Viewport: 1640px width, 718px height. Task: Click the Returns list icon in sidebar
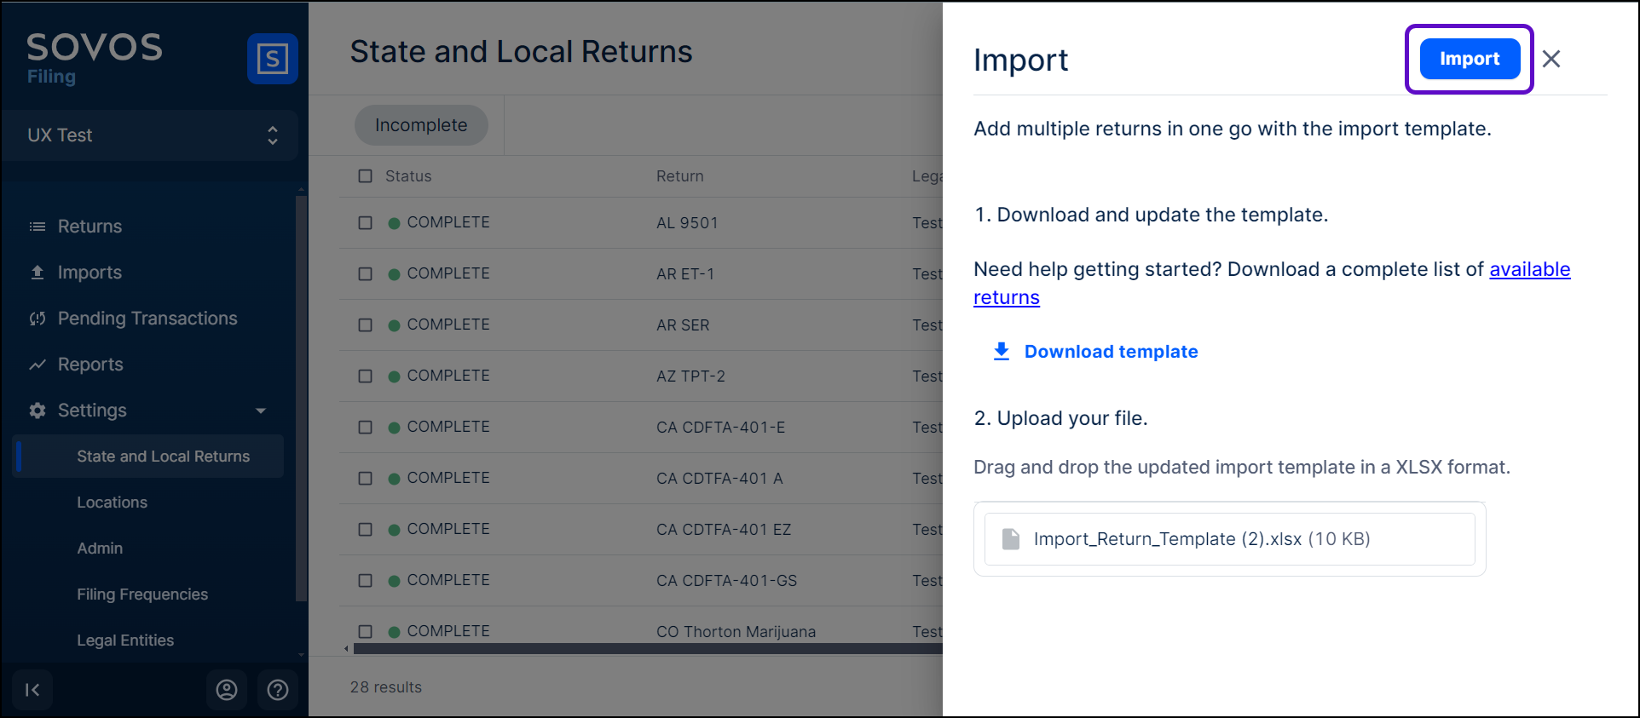tap(38, 227)
